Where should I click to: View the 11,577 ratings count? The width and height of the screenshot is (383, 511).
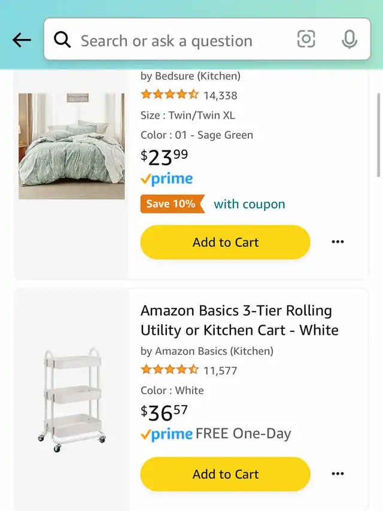tap(220, 371)
